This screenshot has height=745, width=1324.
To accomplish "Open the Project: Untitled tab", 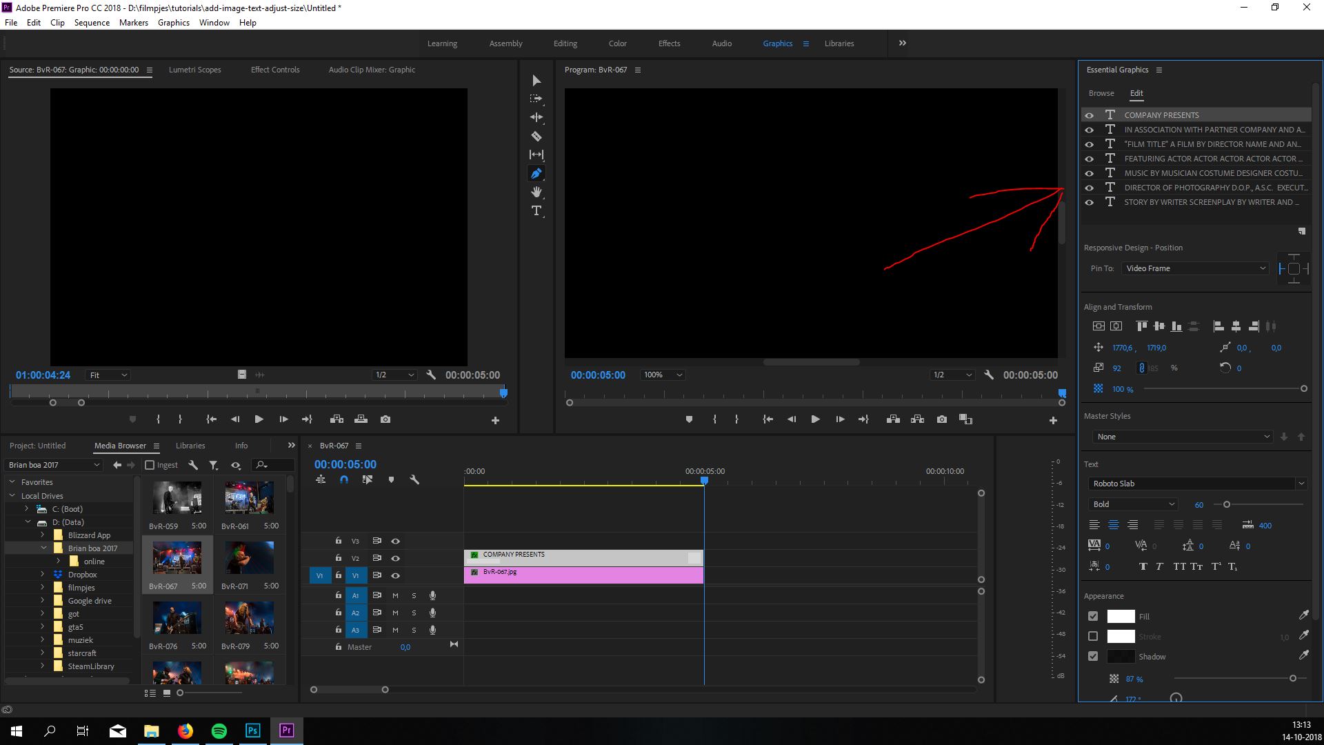I will 38,446.
